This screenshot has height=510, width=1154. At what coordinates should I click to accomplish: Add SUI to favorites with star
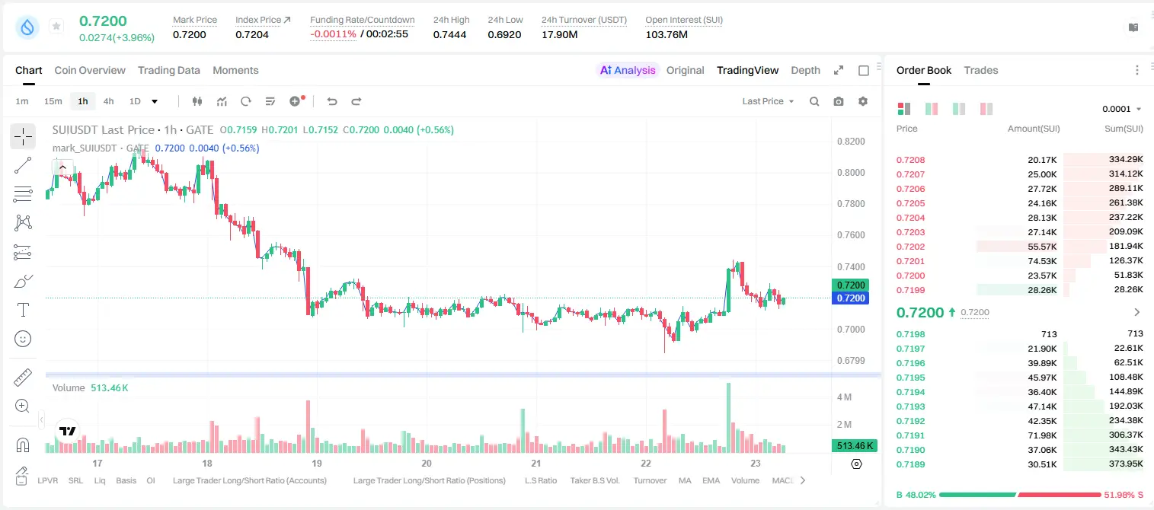click(x=56, y=27)
